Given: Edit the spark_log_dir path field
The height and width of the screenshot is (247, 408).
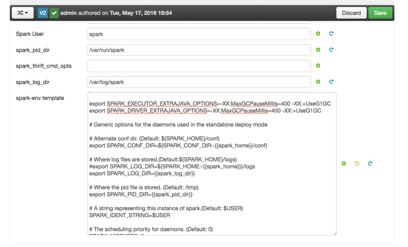Looking at the screenshot, I should coord(199,82).
